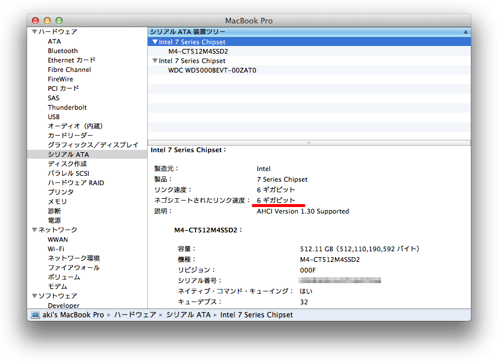Collapse the selected Intel 7 Series Chipset row
Viewport: 498px width, 361px height.
coord(155,42)
